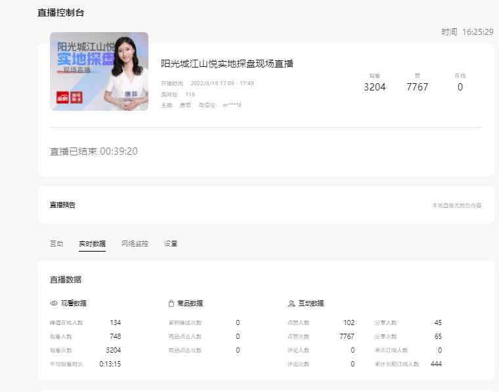This screenshot has width=499, height=392.
Task: Click the time value 16:25:29
Action: pos(478,32)
